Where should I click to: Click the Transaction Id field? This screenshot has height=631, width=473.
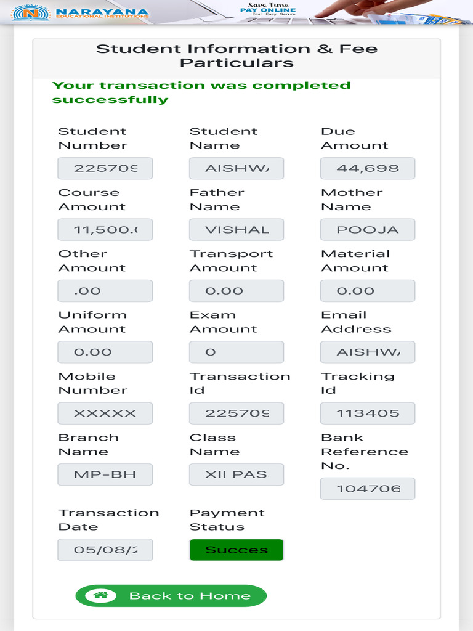tap(236, 413)
